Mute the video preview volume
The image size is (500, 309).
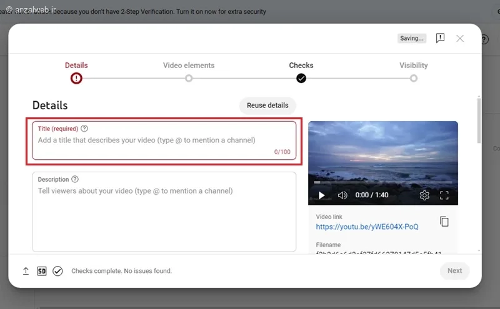click(342, 195)
